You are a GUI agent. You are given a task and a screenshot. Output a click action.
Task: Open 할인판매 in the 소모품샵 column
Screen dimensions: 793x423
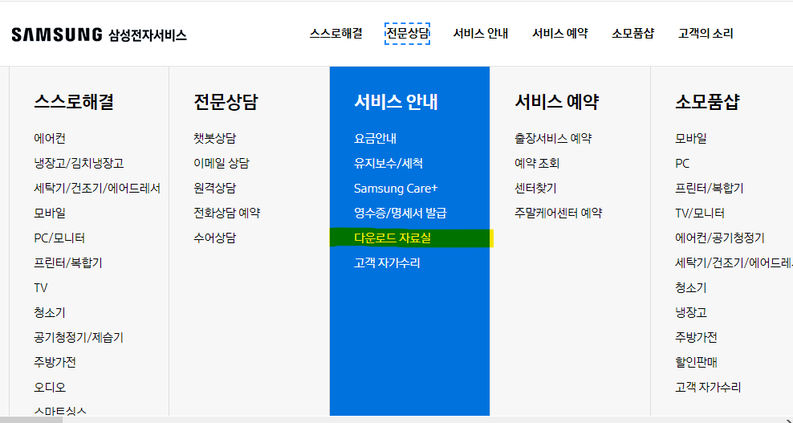click(x=696, y=362)
